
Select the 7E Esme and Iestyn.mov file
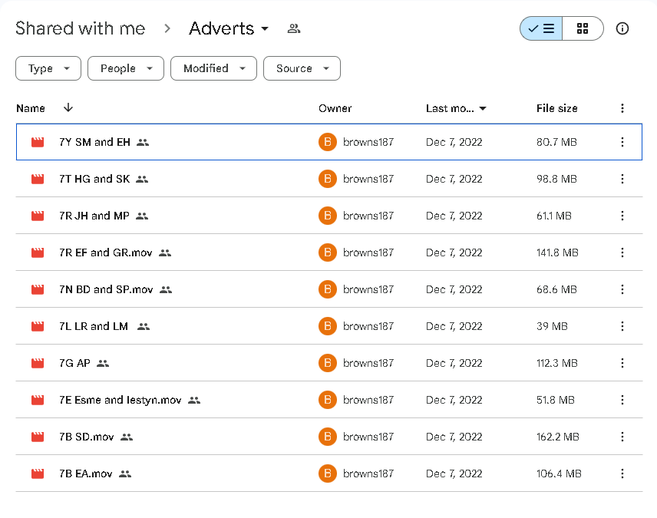(x=120, y=400)
